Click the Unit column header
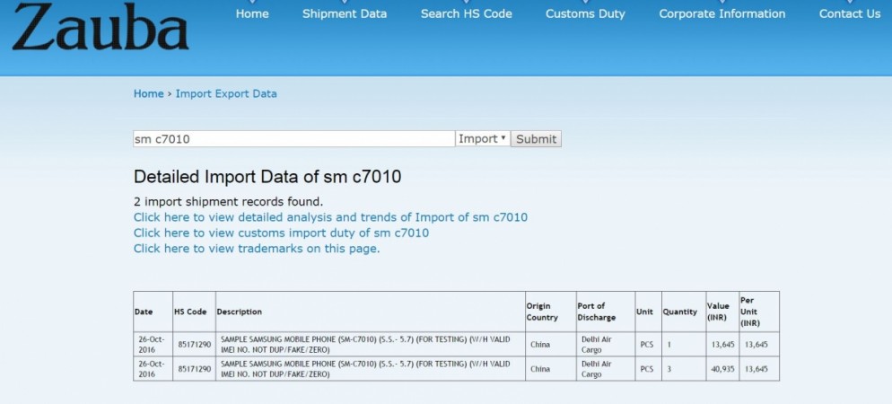Image resolution: width=892 pixels, height=404 pixels. (x=648, y=312)
